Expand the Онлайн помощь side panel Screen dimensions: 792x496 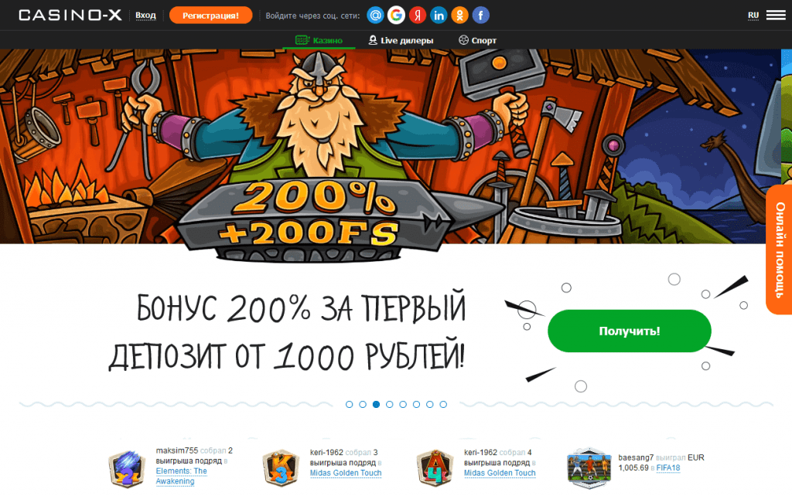click(780, 250)
